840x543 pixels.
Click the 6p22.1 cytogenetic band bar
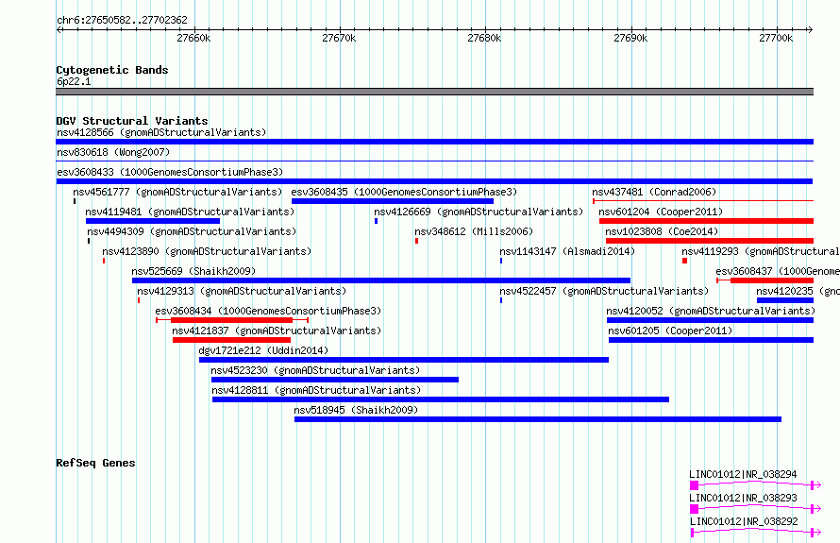[x=434, y=92]
